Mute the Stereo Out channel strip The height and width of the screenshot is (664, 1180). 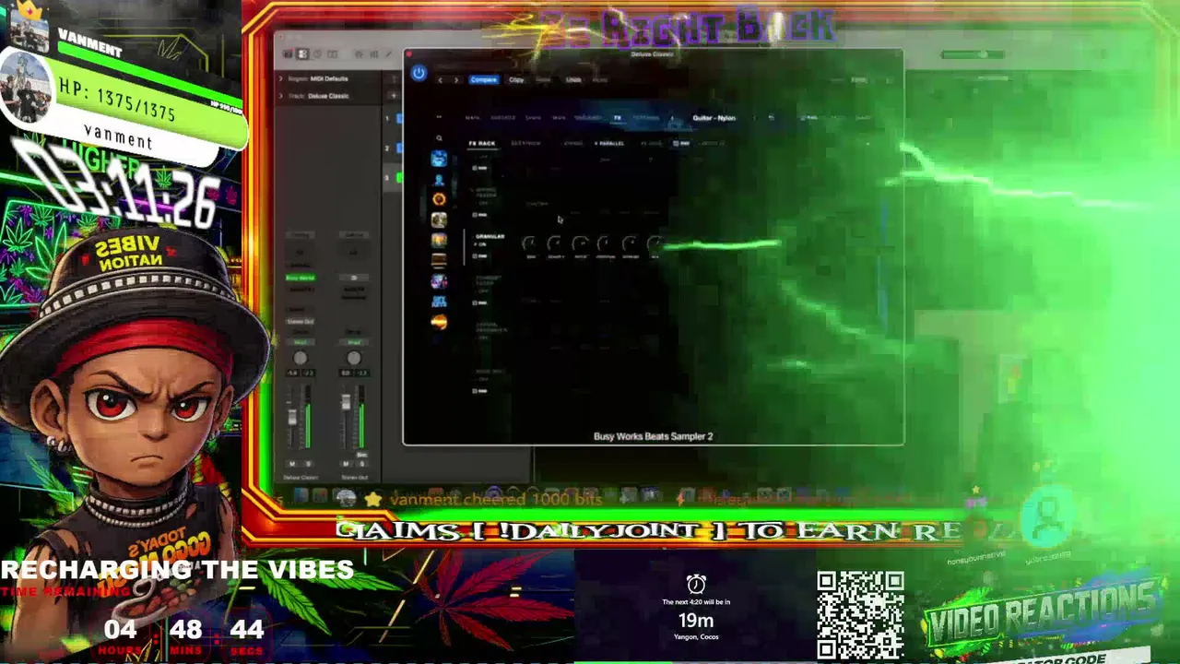346,464
